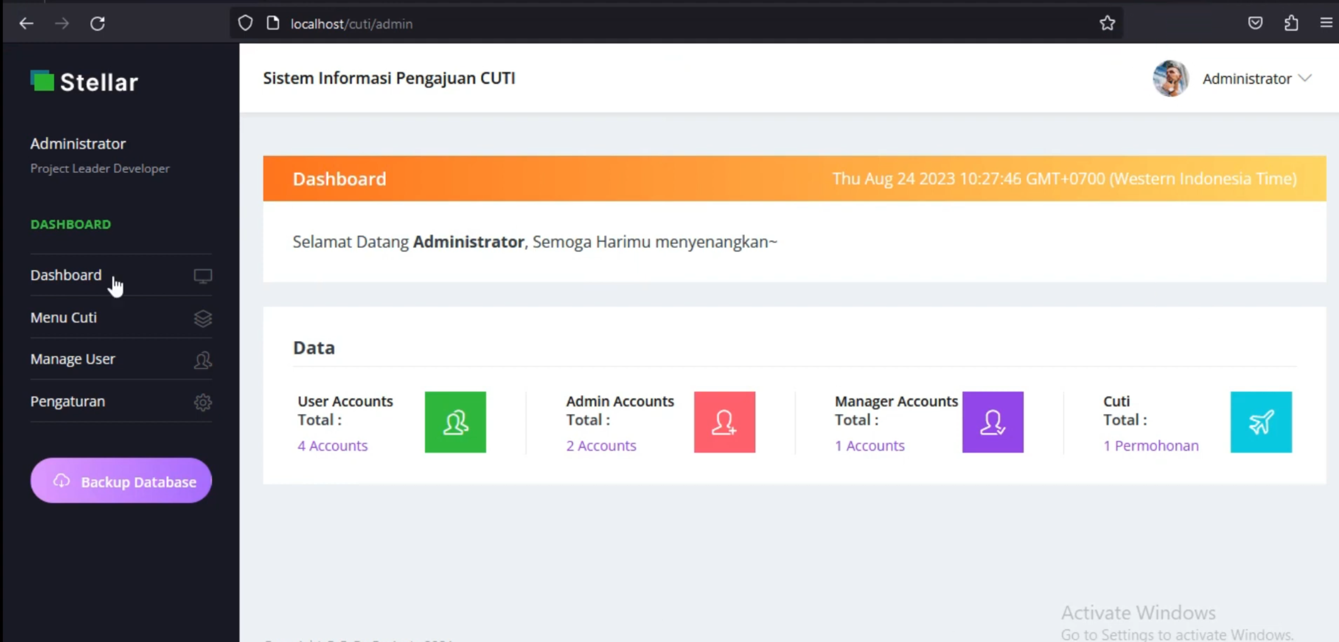Open the browser hamburger menu
Screen dimensions: 1339x642
coord(1326,23)
